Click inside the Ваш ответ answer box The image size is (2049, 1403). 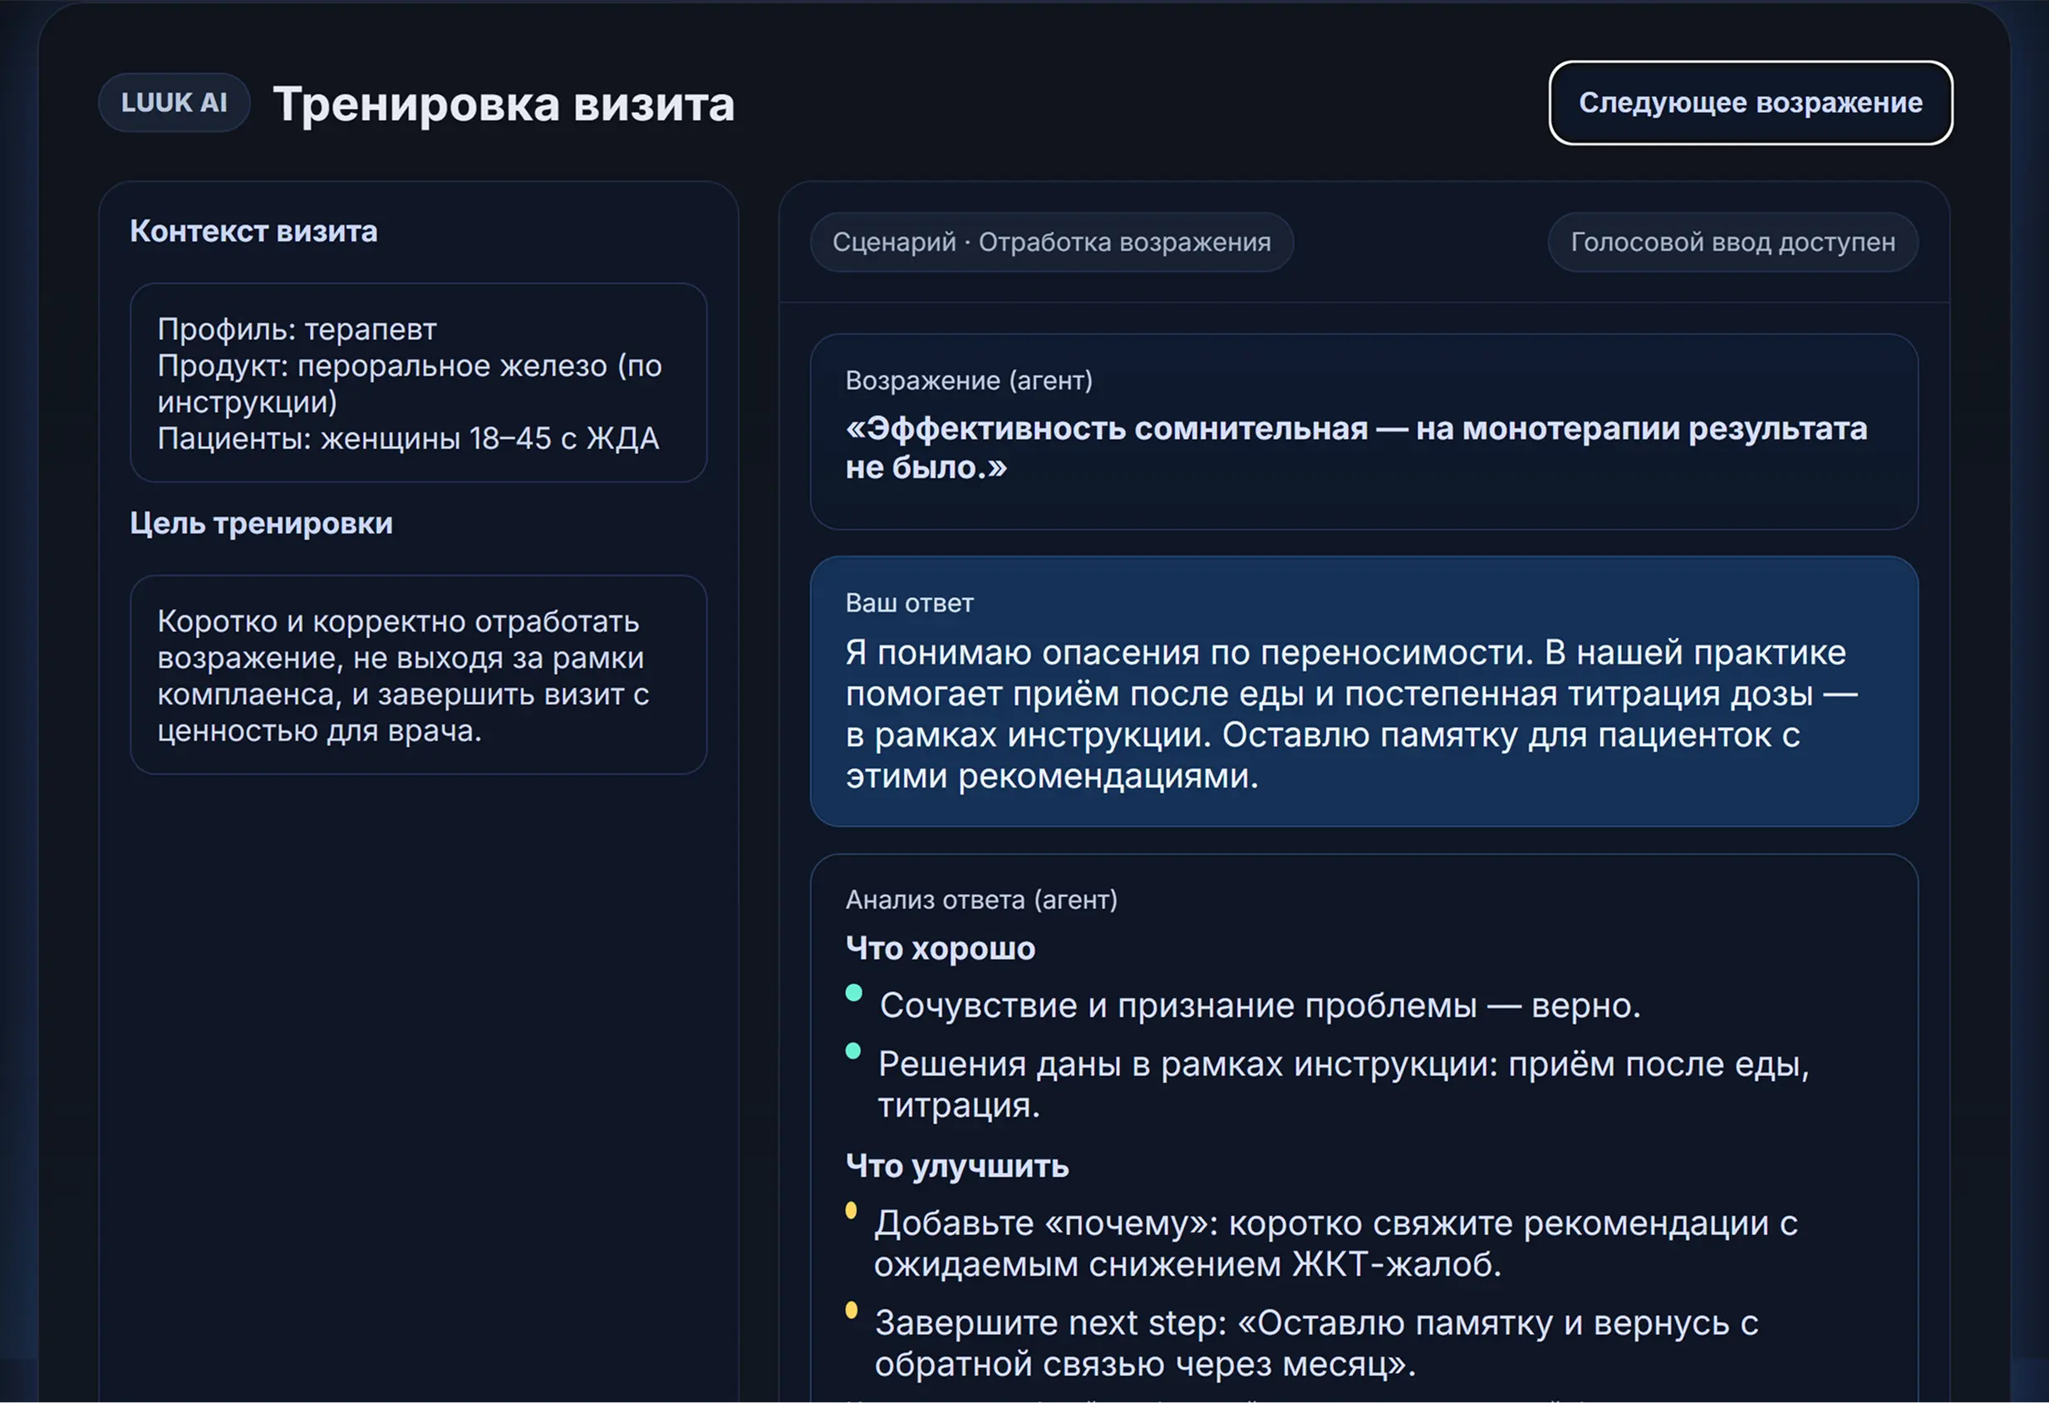(x=1363, y=713)
